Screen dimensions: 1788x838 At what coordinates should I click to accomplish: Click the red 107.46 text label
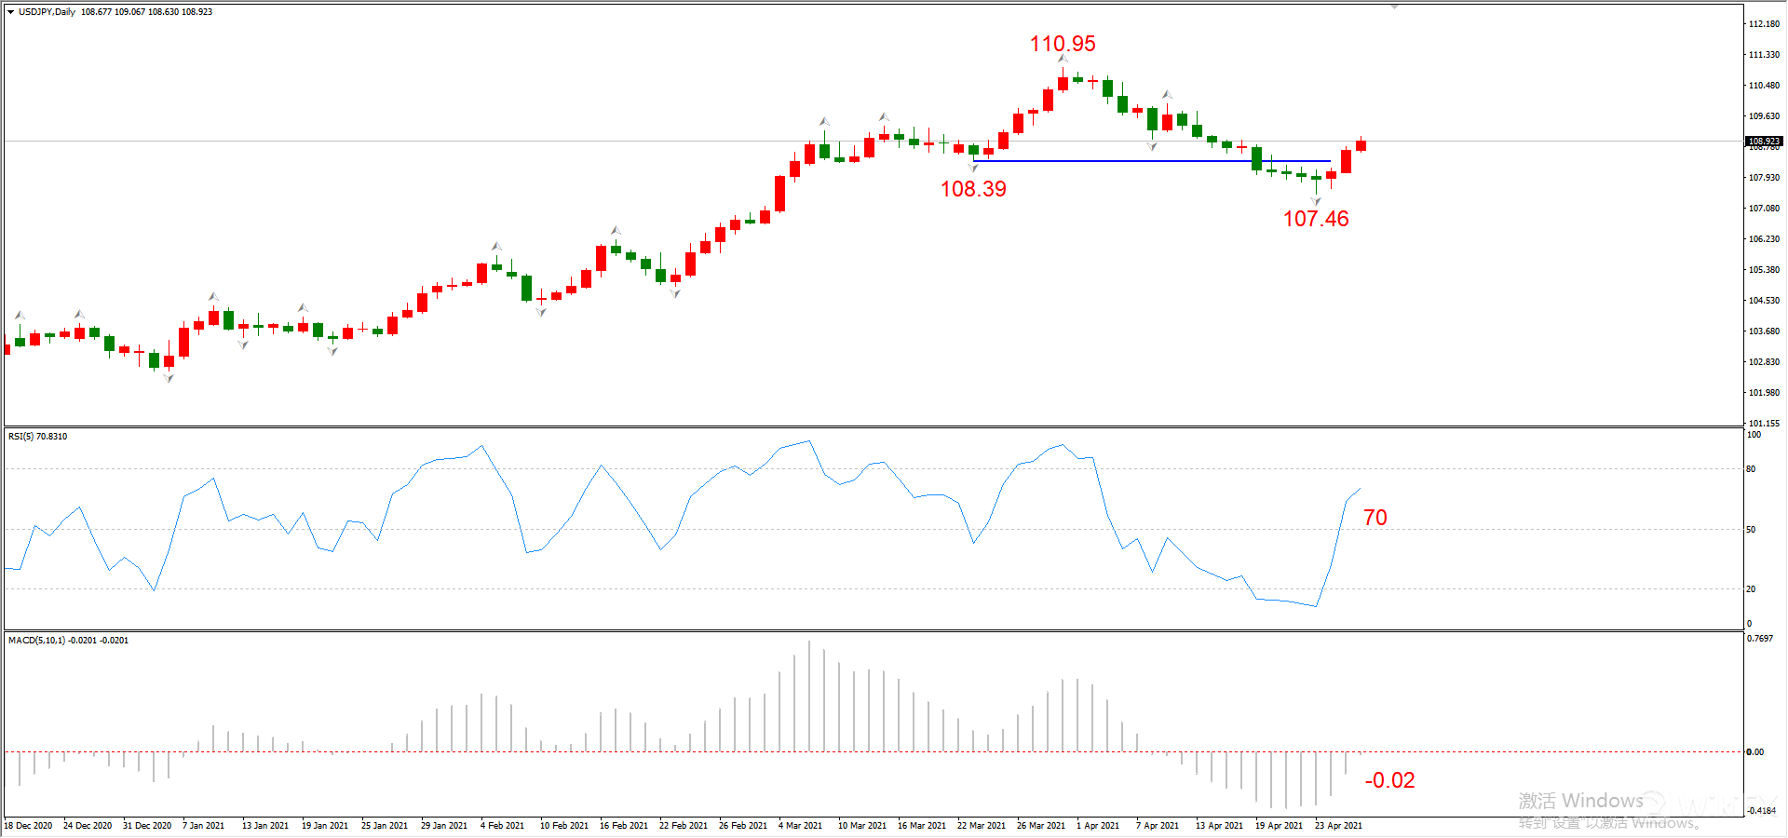1316,219
